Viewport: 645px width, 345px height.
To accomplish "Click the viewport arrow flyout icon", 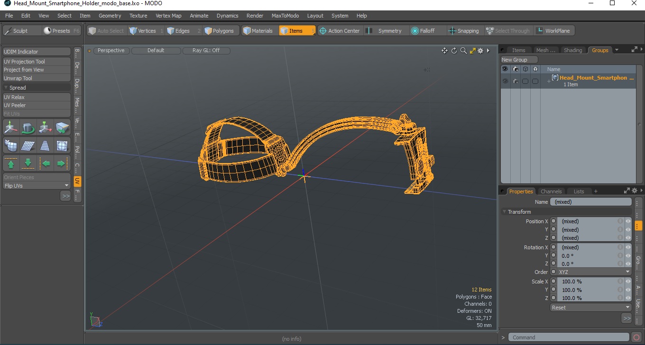I will click(488, 51).
